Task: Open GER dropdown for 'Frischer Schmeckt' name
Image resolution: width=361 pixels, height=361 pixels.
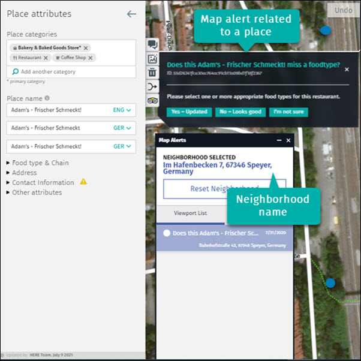Action: [x=122, y=128]
